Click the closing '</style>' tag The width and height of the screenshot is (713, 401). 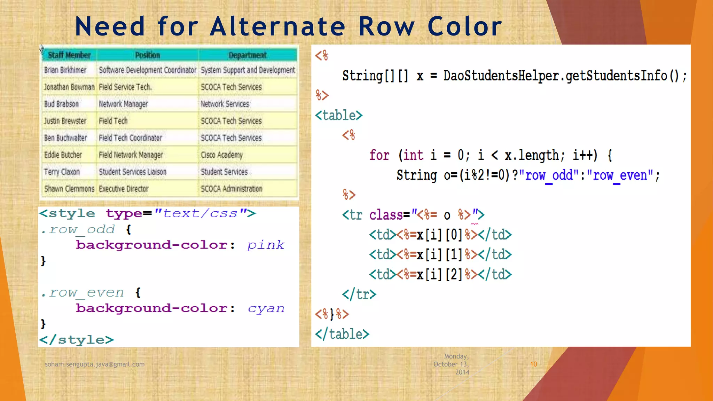(x=77, y=340)
